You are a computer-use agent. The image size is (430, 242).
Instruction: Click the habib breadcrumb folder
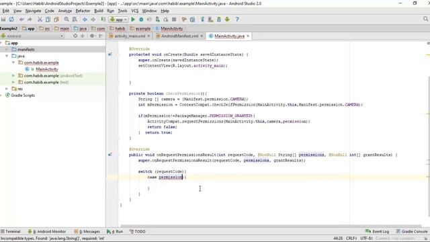pyautogui.click(x=118, y=28)
